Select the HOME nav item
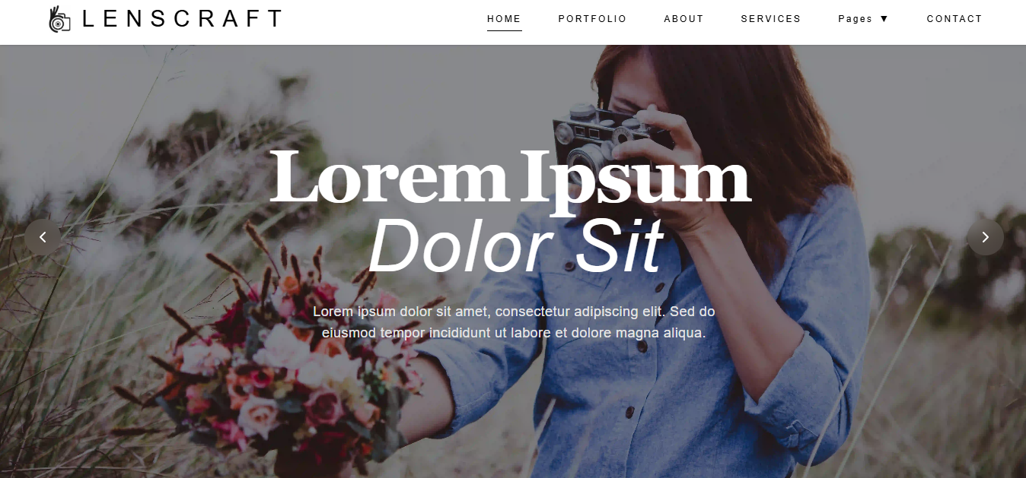Screen dimensions: 1026x478 click(x=504, y=19)
